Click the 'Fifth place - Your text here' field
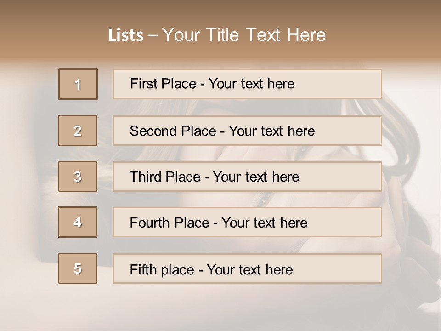Image resolution: width=441 pixels, height=331 pixels. coord(247,268)
